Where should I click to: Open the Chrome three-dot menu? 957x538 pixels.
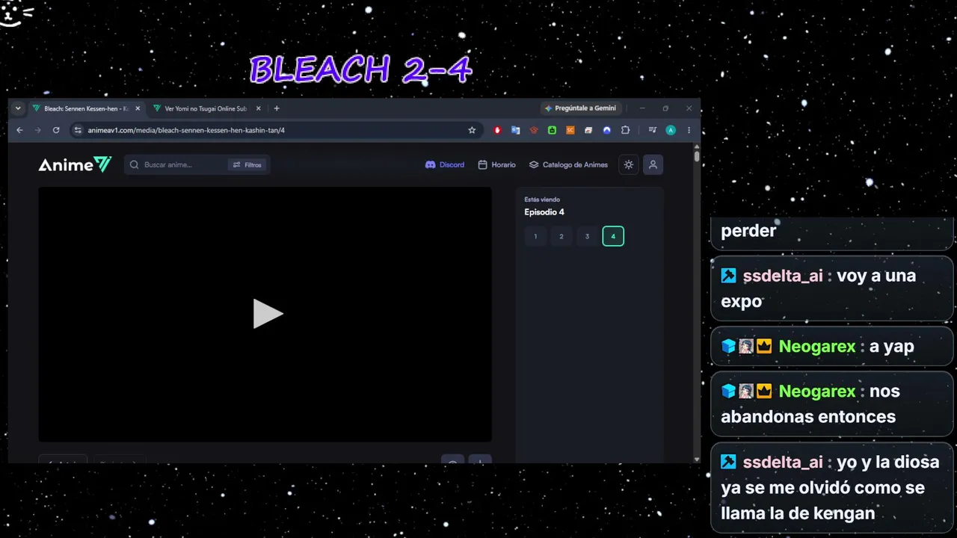tap(689, 130)
